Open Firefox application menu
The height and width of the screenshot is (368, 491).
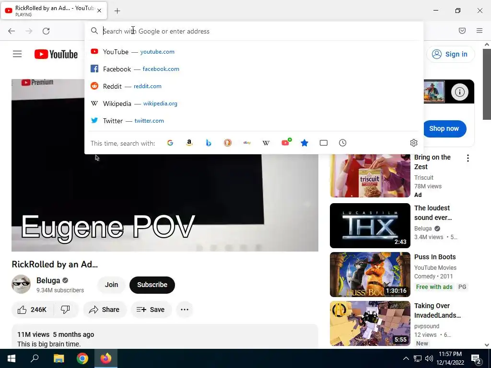pyautogui.click(x=479, y=31)
